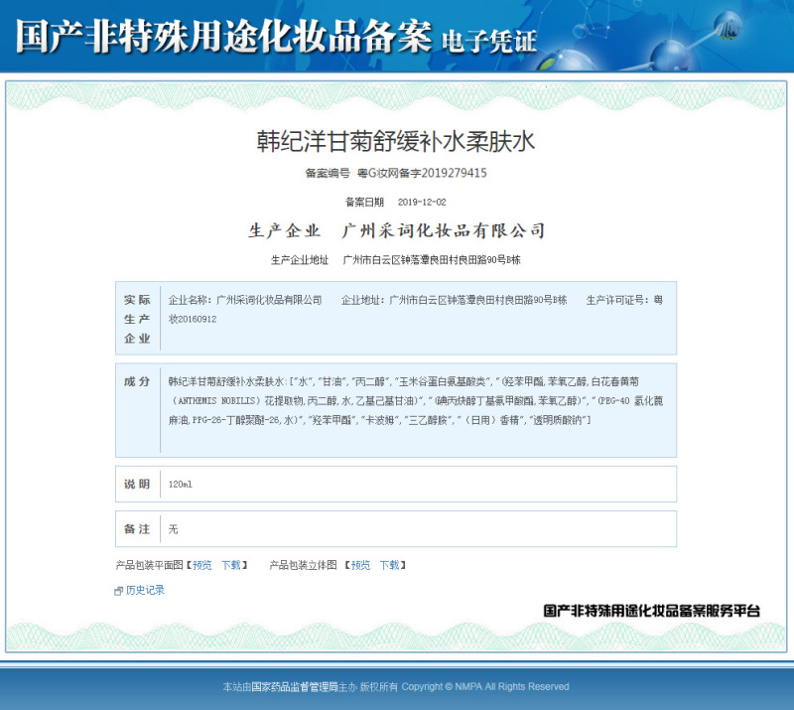Screen dimensions: 794x710
Task: Click 生产企业地址 address line text
Action: click(432, 260)
